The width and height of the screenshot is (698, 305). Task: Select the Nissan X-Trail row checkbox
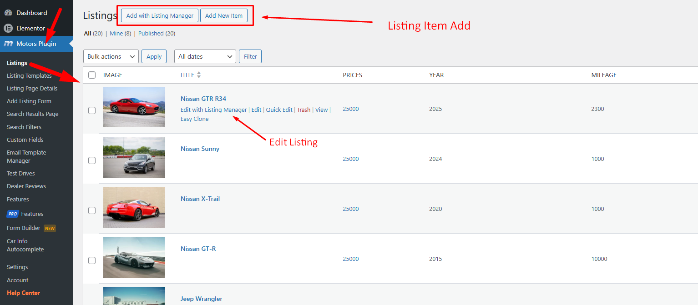92,210
